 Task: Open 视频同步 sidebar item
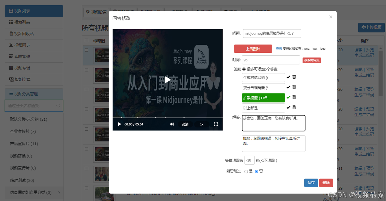point(34,45)
